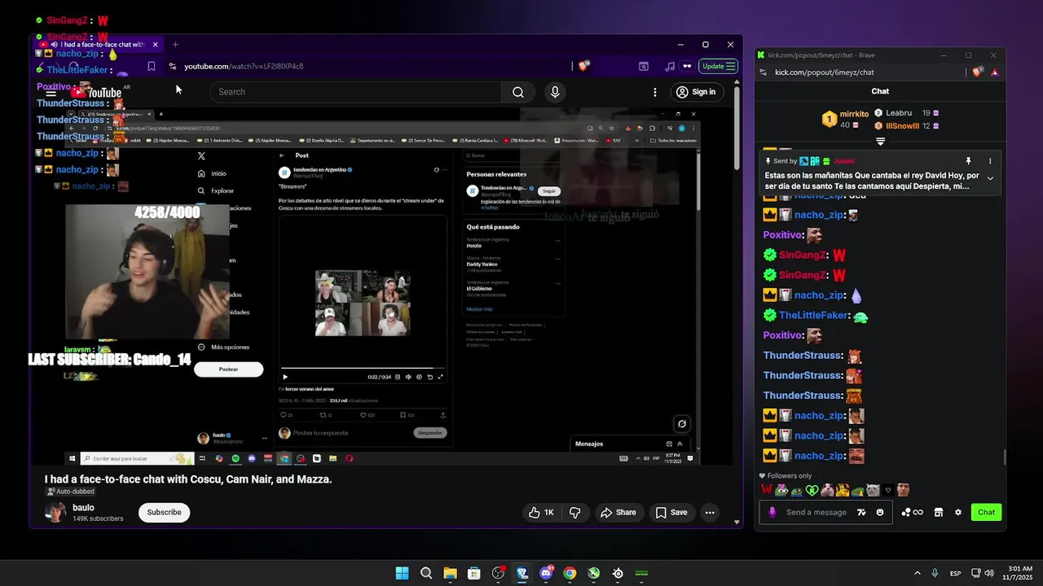Viewport: 1043px width, 586px height.
Task: Click the video title text
Action: pos(188,479)
